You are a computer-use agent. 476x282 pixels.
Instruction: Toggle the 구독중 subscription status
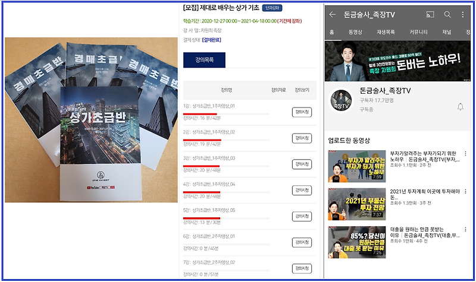pos(367,109)
